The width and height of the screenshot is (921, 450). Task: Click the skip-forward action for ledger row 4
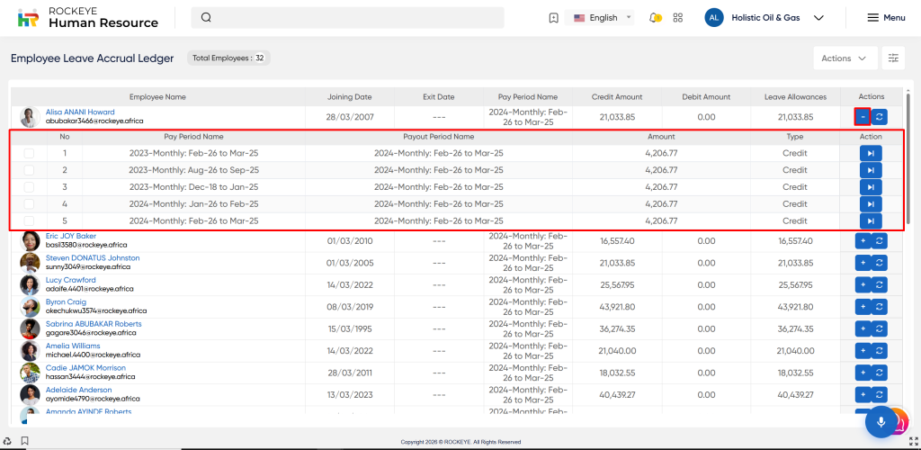tap(870, 204)
